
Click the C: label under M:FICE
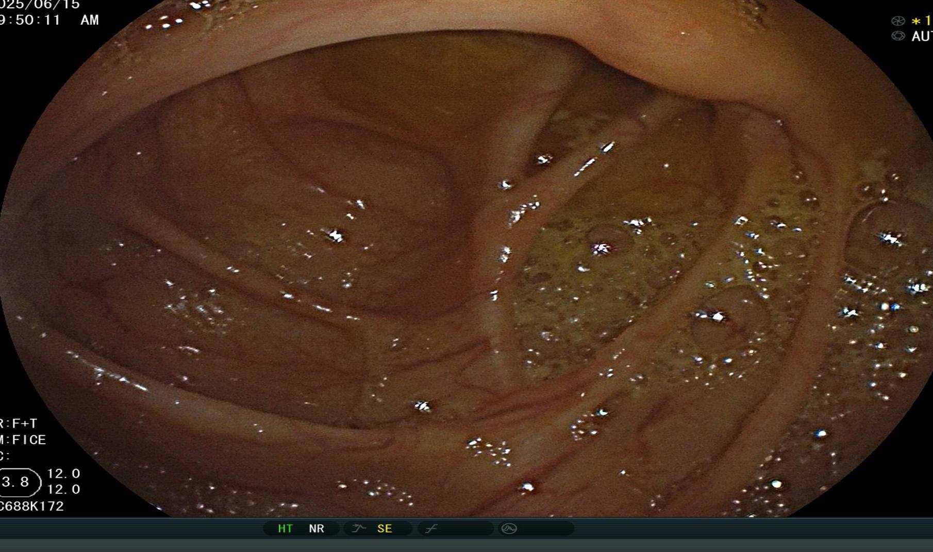tap(5, 456)
